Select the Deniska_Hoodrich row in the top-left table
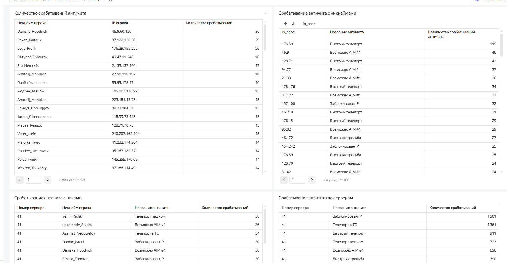The width and height of the screenshot is (507, 263). click(32, 32)
